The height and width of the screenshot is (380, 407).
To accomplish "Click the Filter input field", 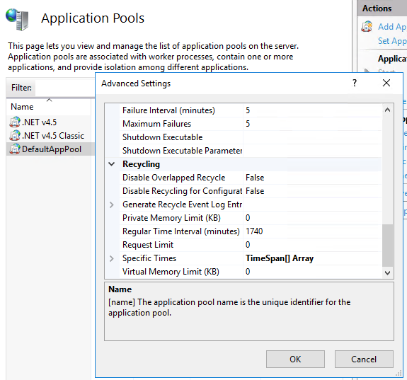I will coord(65,88).
